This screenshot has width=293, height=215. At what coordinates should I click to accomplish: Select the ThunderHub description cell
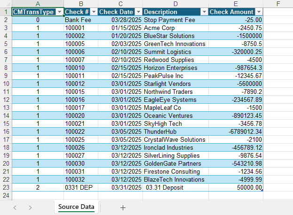(175, 131)
